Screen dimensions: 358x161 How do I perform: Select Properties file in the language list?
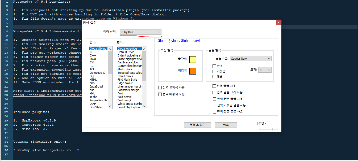pyautogui.click(x=98, y=100)
